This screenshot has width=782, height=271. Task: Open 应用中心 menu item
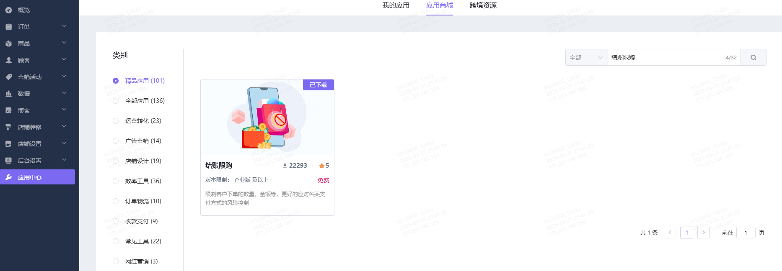click(x=38, y=177)
